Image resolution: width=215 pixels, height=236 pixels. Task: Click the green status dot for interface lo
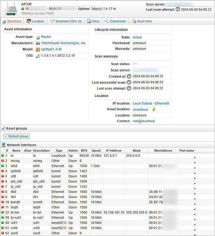pos(3,155)
